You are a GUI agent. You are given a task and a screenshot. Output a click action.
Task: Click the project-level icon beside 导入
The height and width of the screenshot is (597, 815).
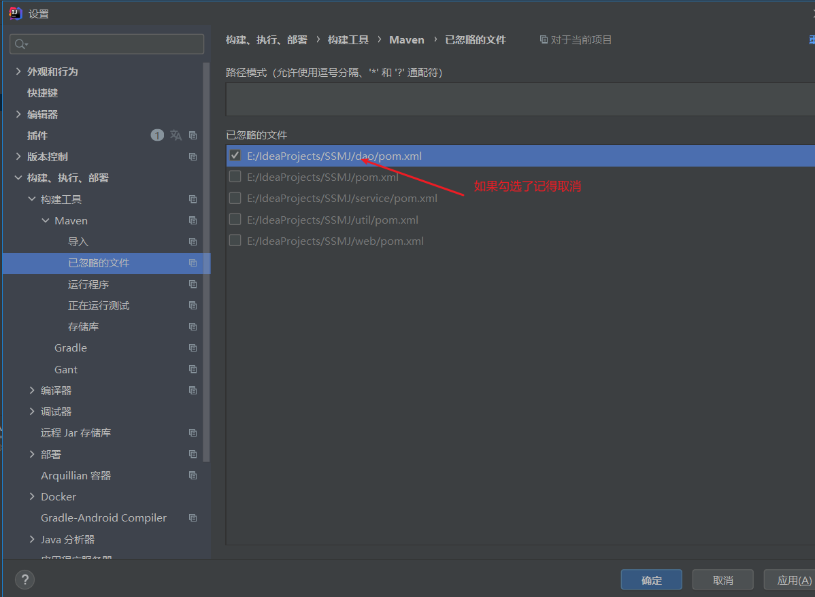click(x=193, y=241)
